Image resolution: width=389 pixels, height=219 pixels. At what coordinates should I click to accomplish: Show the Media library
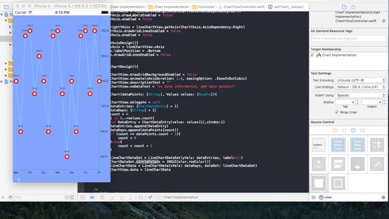coord(362,130)
